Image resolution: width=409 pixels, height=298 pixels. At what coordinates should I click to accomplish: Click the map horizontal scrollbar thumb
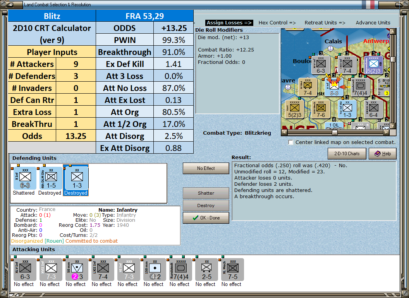(335, 132)
